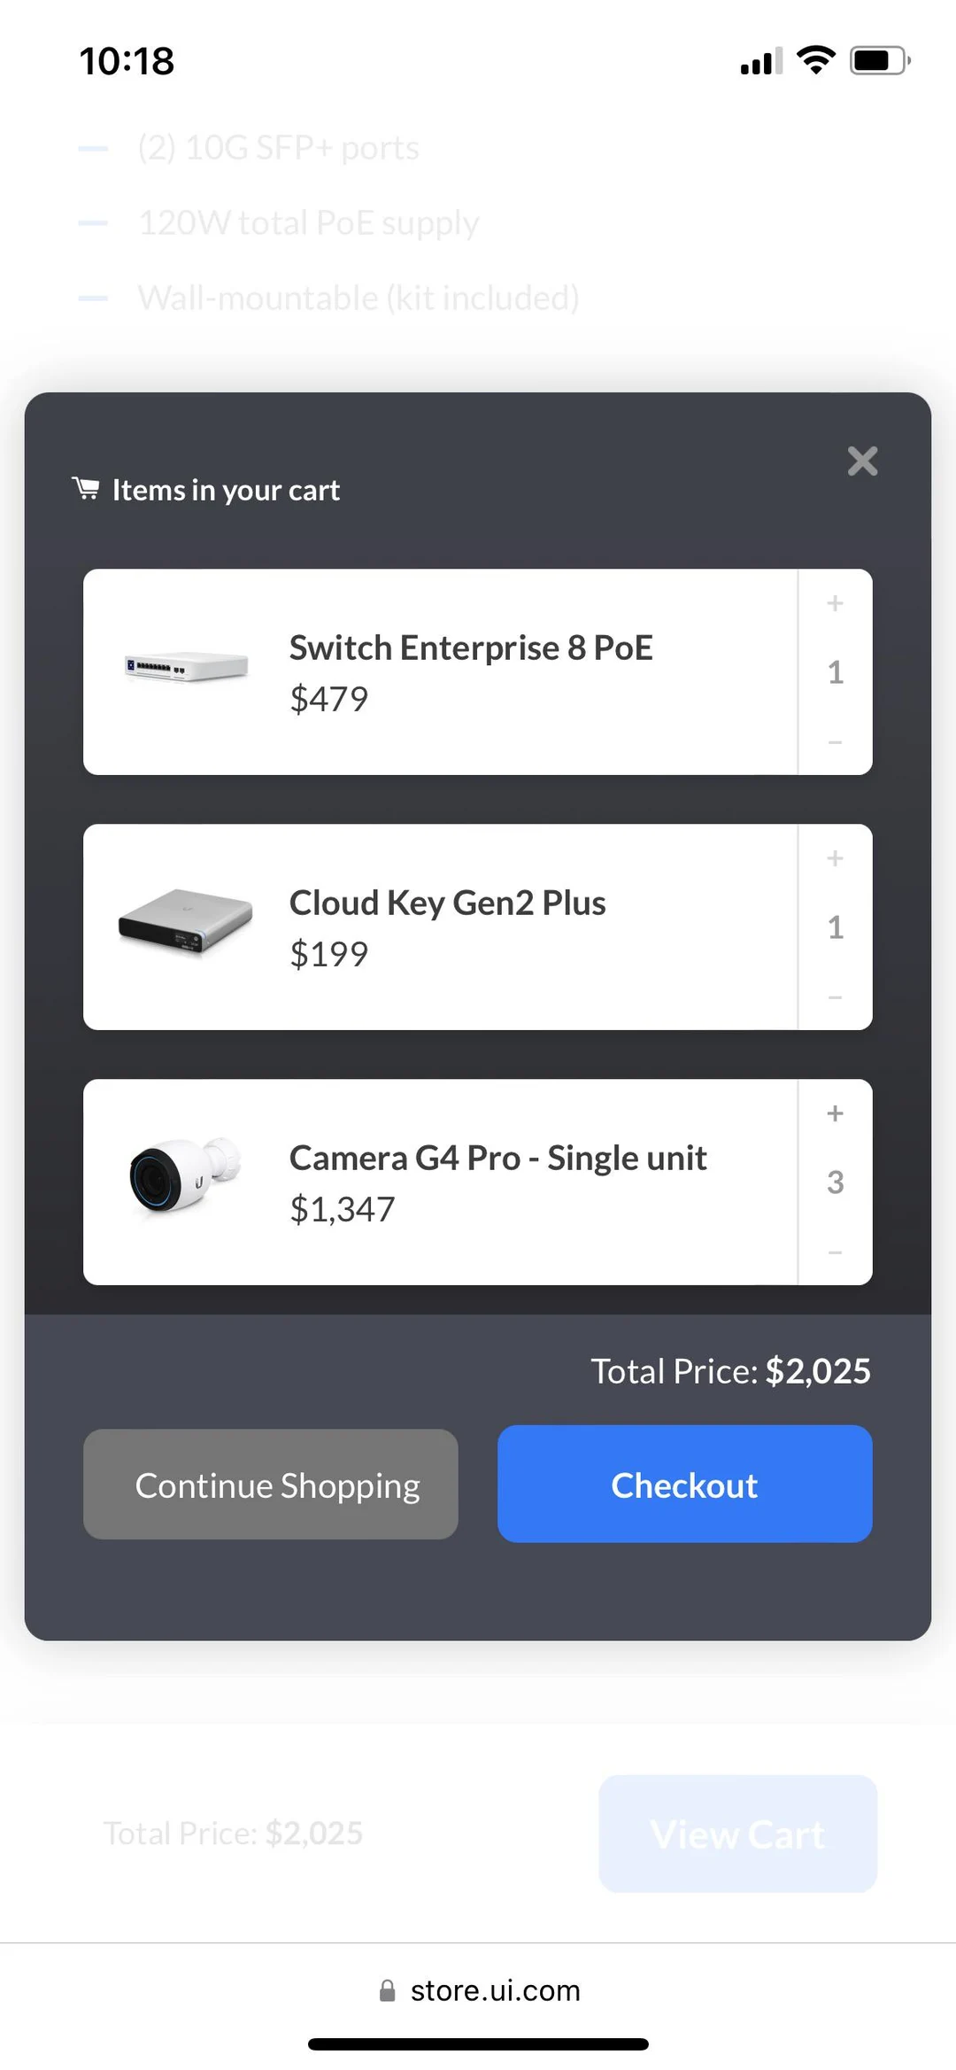This screenshot has height=2070, width=956.
Task: Click the padlock icon near store.ui.com
Action: pos(387,1990)
